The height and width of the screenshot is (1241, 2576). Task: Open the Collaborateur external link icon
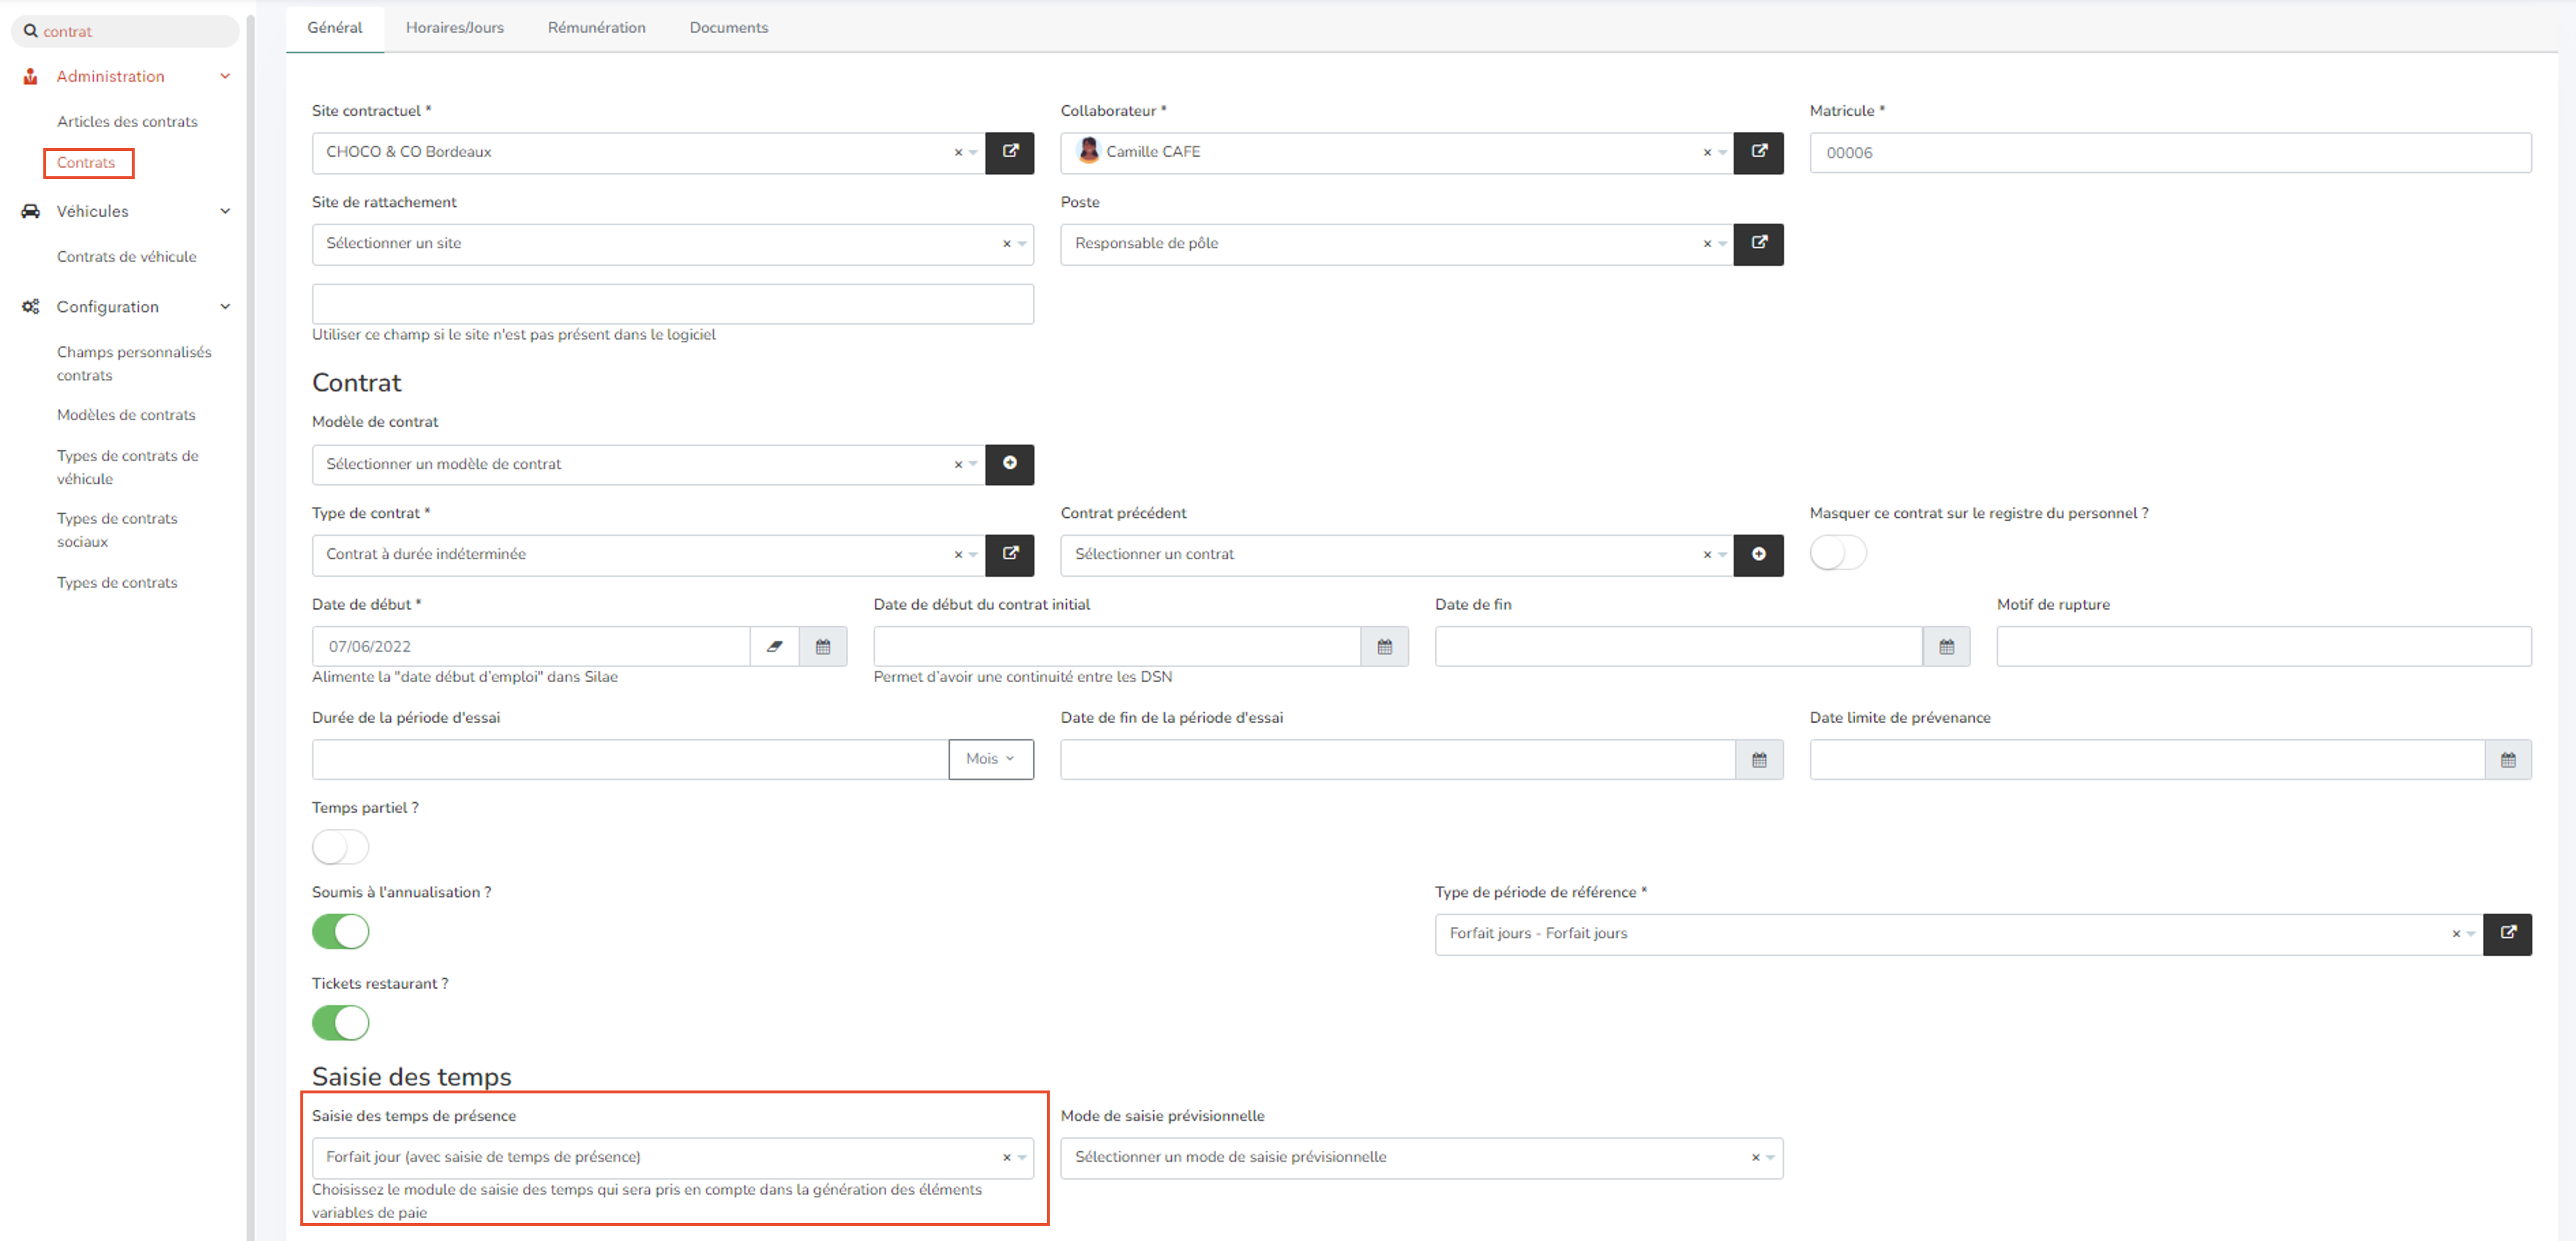coord(1758,152)
